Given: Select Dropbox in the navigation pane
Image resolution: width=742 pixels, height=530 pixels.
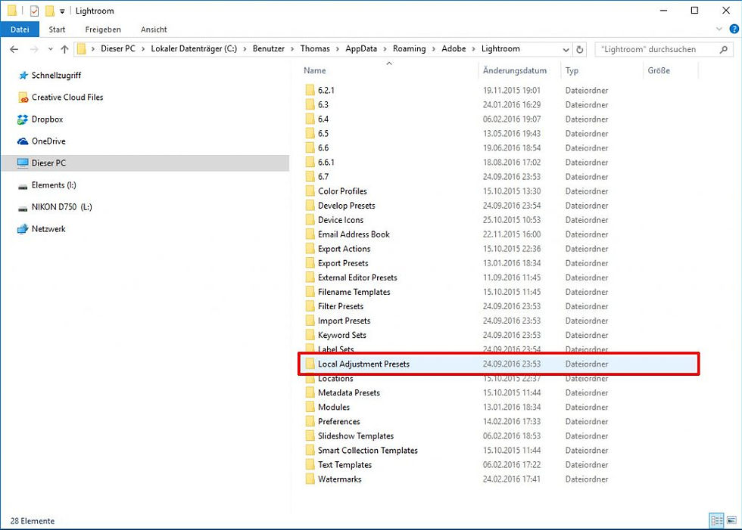Looking at the screenshot, I should (47, 119).
